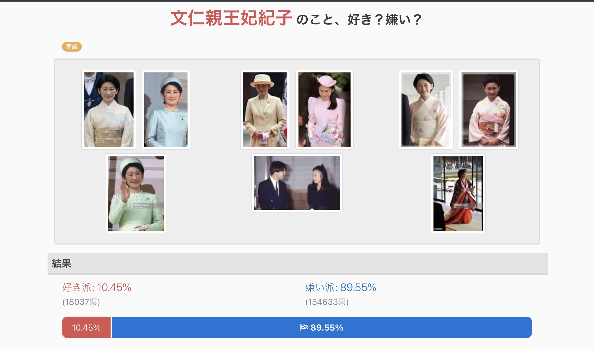Click the red 文仁親王妃紀子 title
The image size is (594, 349).
coord(231,18)
